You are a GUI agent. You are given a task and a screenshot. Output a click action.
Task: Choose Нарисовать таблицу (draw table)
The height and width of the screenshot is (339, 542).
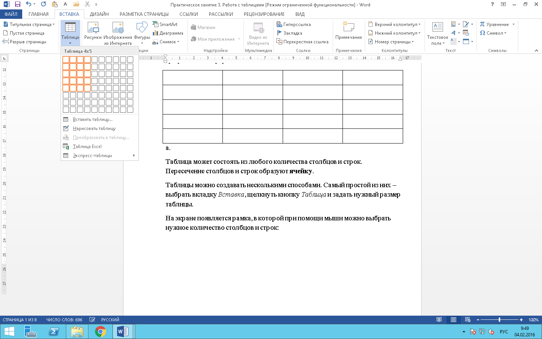(100, 128)
